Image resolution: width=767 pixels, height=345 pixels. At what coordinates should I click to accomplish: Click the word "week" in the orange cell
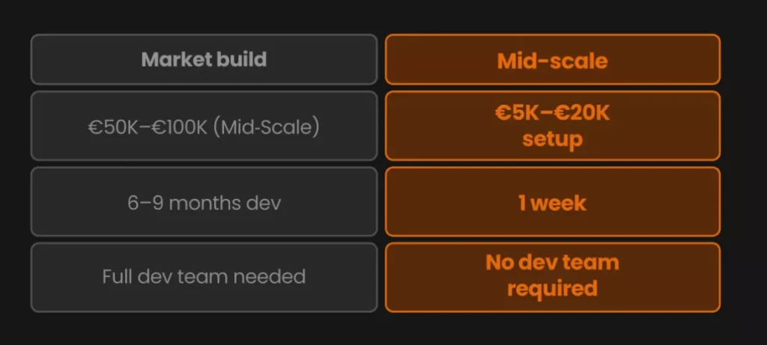coord(560,202)
